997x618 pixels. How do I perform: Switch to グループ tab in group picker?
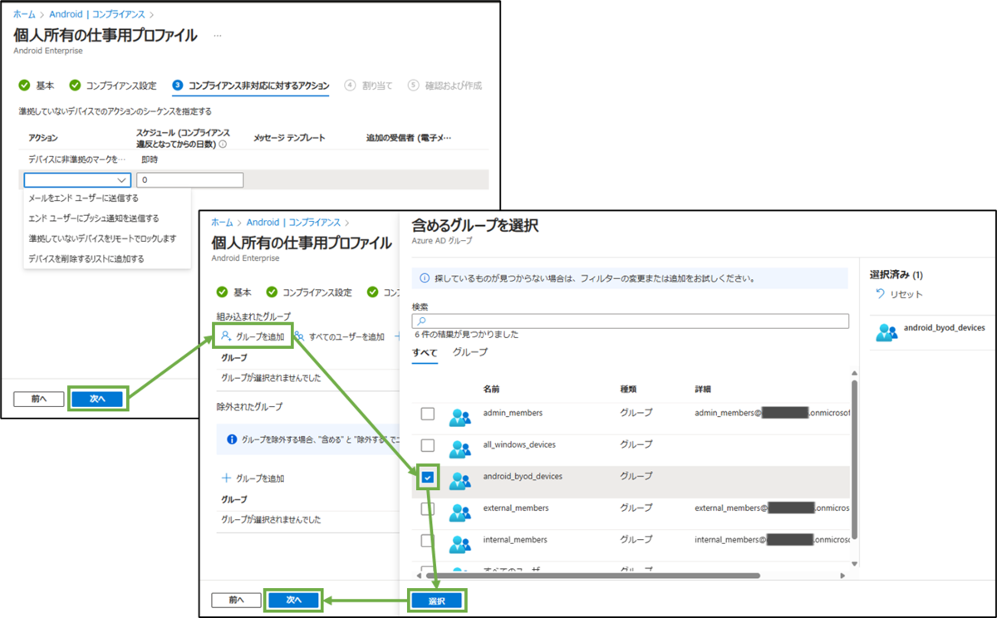470,352
